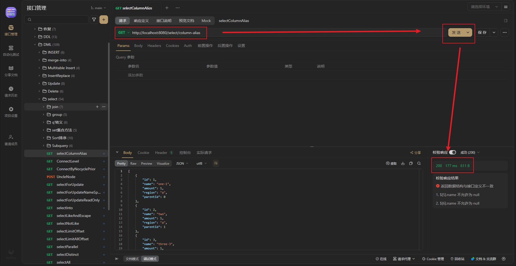The image size is (516, 266).
Task: Open 项目设置 in the sidebar
Action: [11, 112]
